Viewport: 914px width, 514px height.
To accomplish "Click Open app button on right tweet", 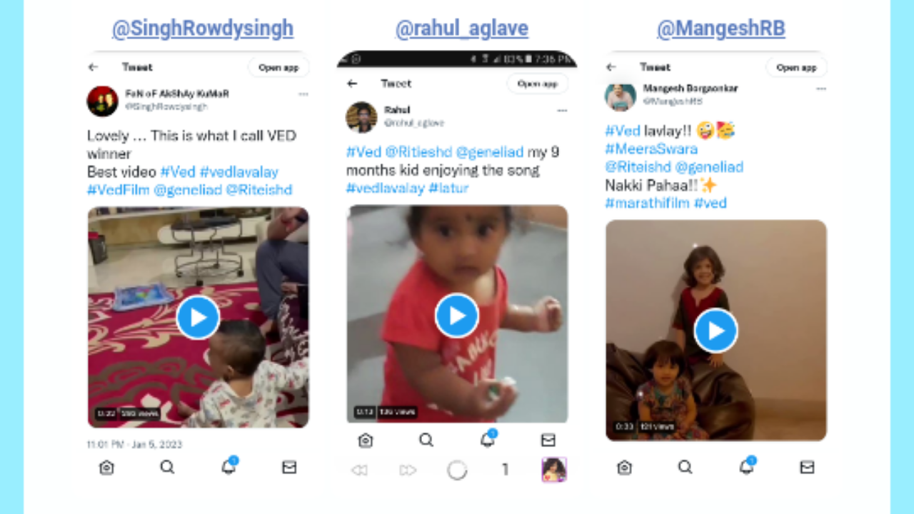I will (796, 67).
